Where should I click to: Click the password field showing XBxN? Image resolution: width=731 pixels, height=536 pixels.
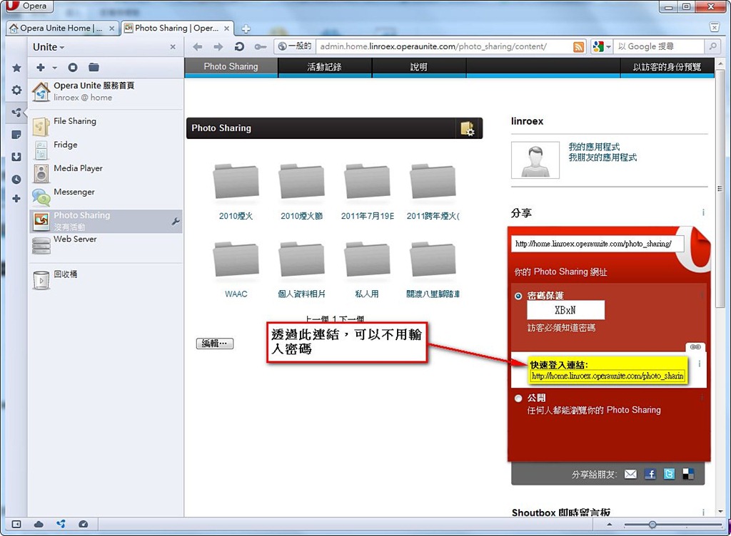(x=565, y=310)
